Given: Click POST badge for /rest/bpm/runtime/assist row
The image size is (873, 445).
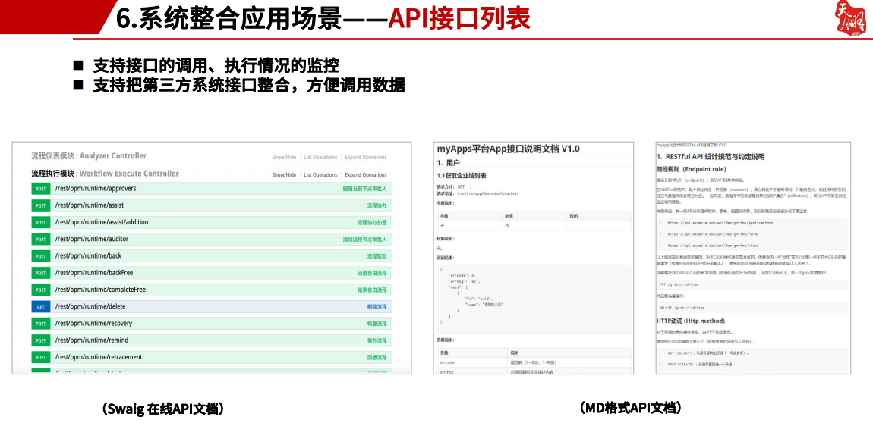Looking at the screenshot, I should point(41,205).
